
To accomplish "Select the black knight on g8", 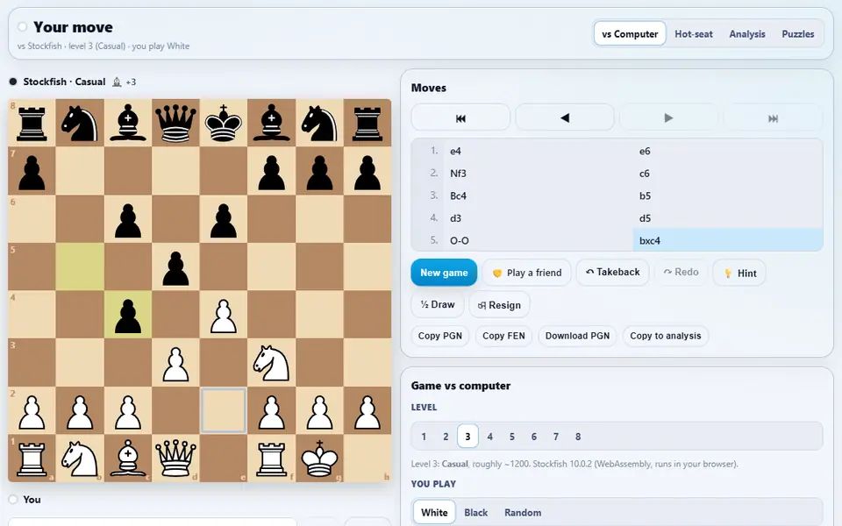I will point(319,123).
